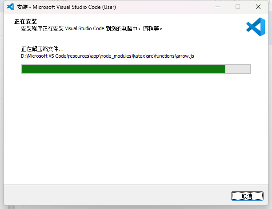272x209 pixels.
Task: Click the window title 安装 - Microsoft Visual Studio Code (User)
Action: pyautogui.click(x=66, y=7)
